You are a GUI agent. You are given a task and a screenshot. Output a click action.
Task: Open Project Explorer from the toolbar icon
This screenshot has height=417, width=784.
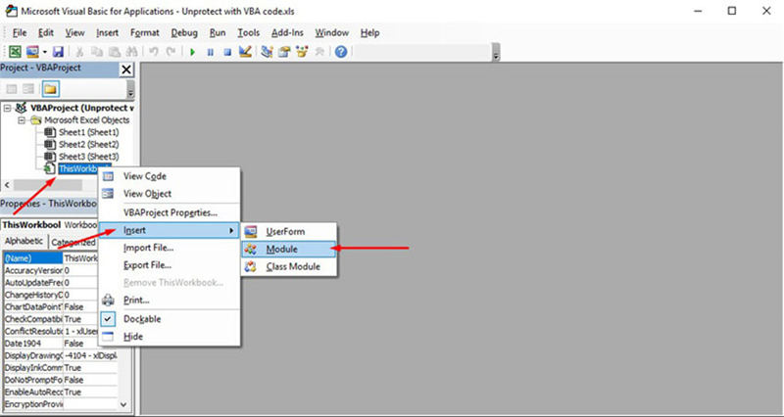click(x=267, y=51)
